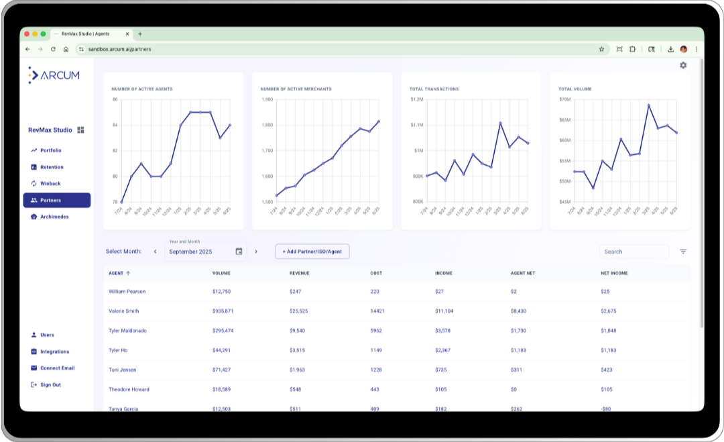
Task: Open the Portfolio section in the sidebar
Action: [x=47, y=150]
